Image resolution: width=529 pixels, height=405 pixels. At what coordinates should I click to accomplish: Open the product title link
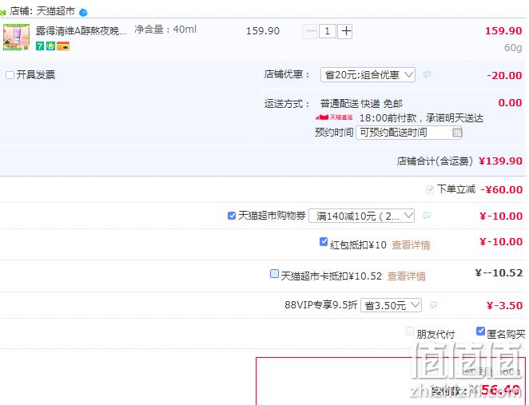point(82,31)
